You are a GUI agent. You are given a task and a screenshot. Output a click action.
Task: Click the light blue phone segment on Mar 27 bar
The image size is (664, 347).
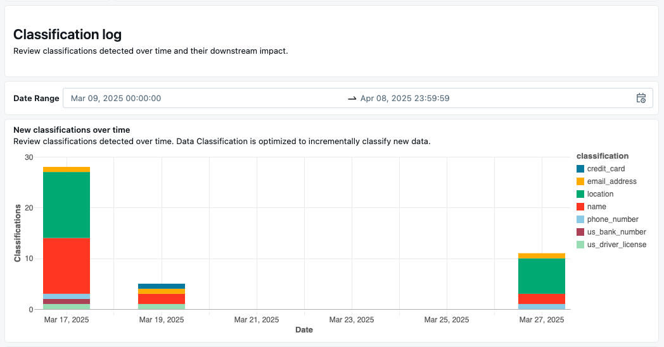(542, 307)
